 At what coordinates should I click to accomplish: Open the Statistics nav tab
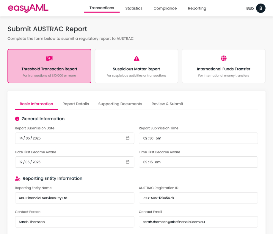134,8
